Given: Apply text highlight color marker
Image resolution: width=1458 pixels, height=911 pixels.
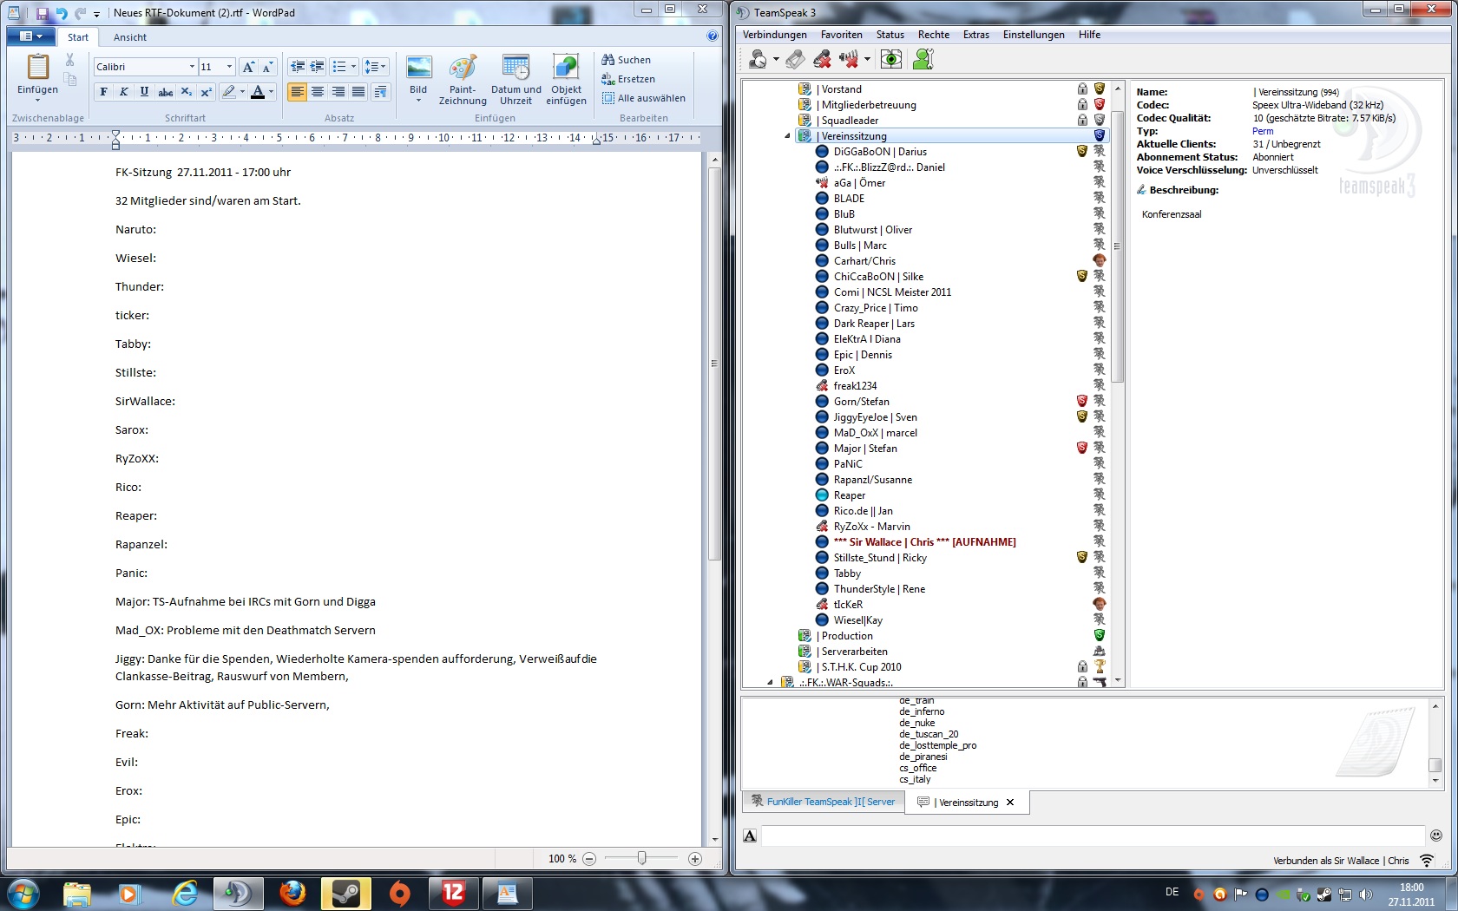Looking at the screenshot, I should click(228, 92).
